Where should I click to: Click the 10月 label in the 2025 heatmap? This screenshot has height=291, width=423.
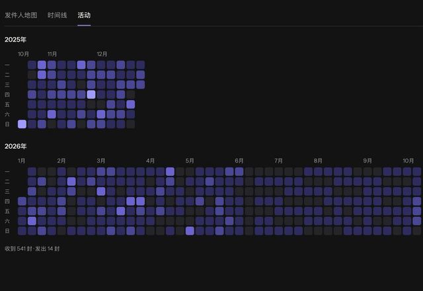[x=24, y=54]
